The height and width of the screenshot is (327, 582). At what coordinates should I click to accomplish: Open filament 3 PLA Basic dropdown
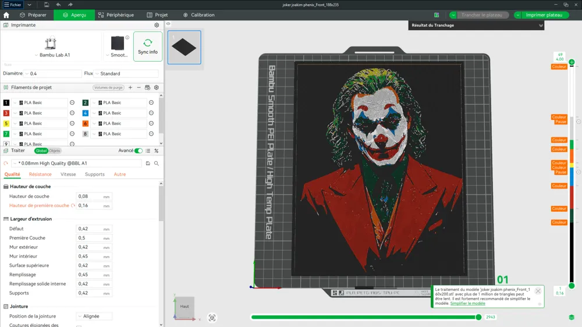pyautogui.click(x=40, y=113)
